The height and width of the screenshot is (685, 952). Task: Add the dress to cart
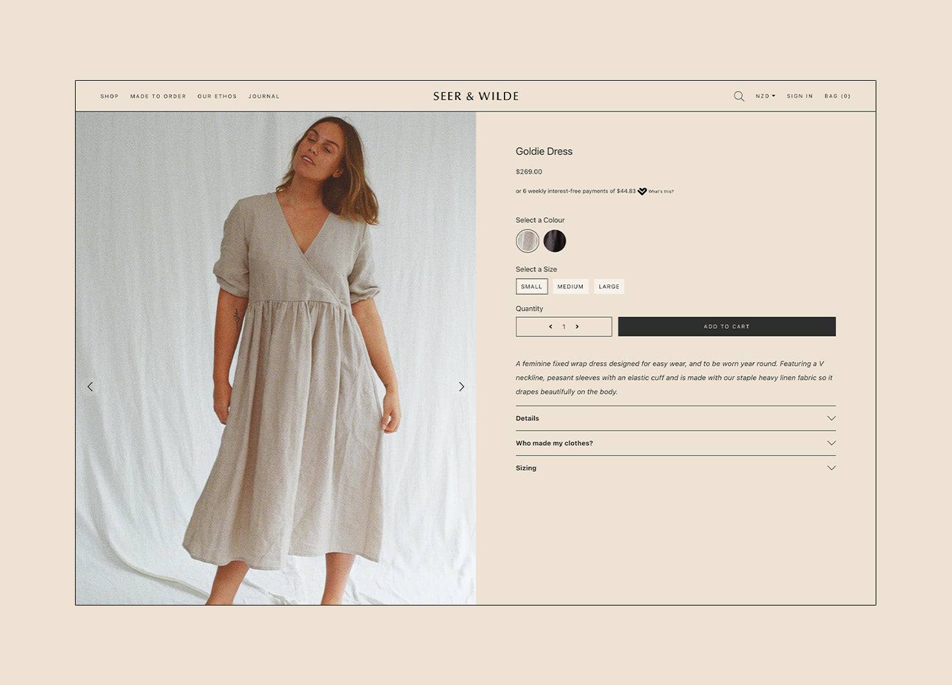(726, 326)
